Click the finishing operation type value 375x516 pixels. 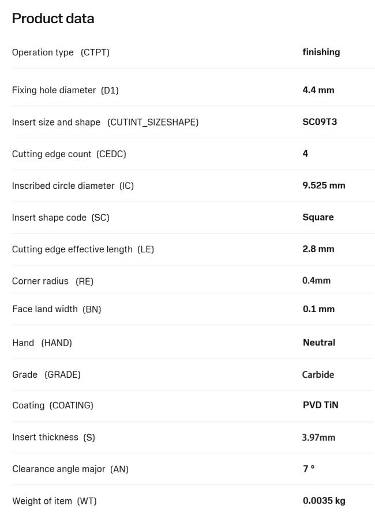tap(321, 52)
